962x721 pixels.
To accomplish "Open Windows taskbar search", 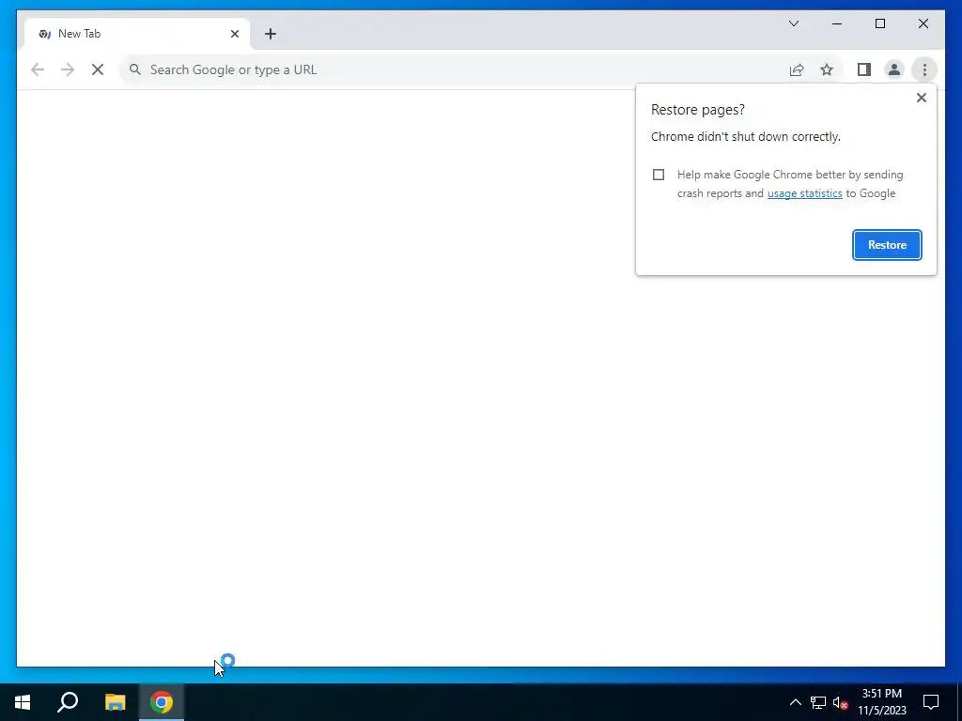I will [68, 702].
